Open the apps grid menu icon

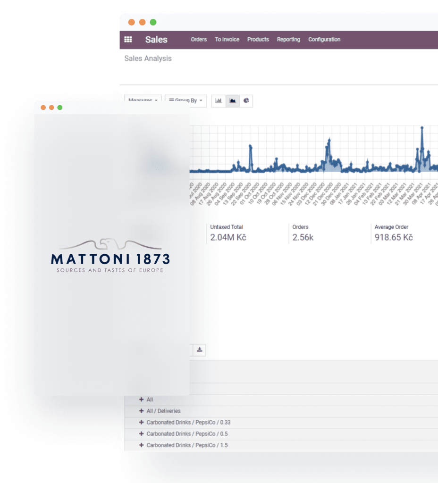coord(128,40)
